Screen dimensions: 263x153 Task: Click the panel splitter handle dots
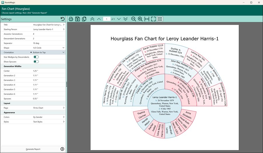click(67, 84)
